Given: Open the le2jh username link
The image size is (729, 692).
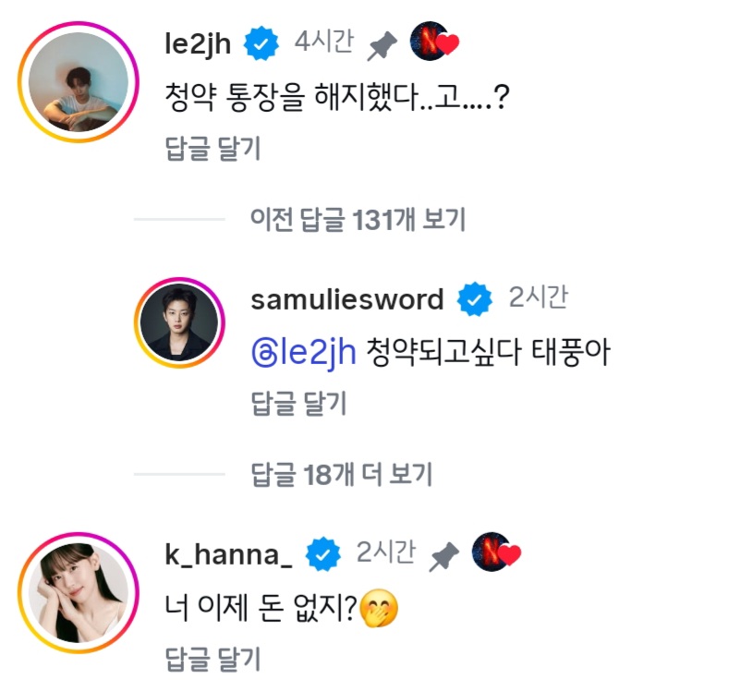Looking at the screenshot, I should pyautogui.click(x=198, y=44).
